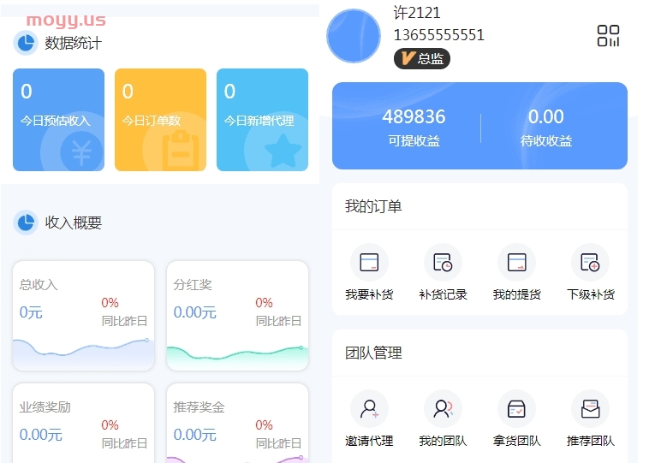The height and width of the screenshot is (463, 661).
Task: Click the 0.00元 value in 推荐奖金
Action: 194,435
